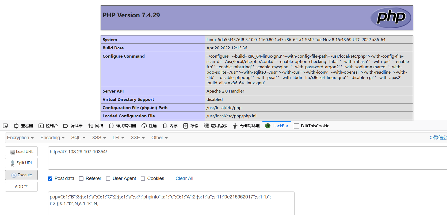Switch to the HackBar tab

point(277,126)
